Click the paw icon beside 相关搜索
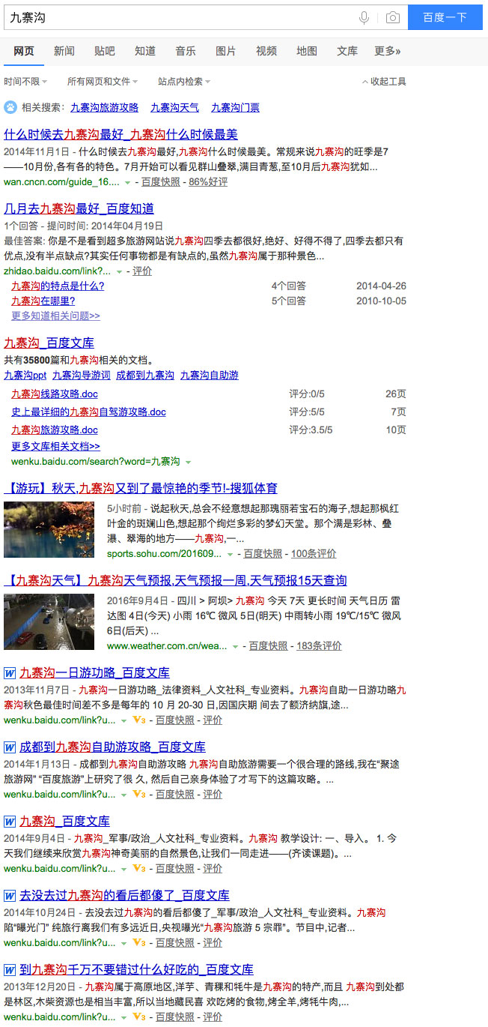488x1027 pixels. click(x=10, y=107)
